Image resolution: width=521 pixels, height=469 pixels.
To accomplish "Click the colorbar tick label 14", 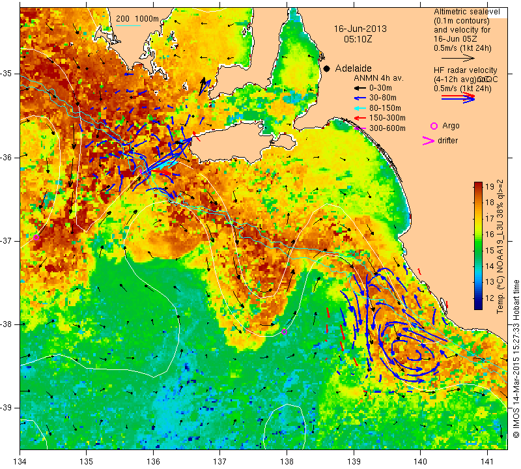I will (x=490, y=266).
